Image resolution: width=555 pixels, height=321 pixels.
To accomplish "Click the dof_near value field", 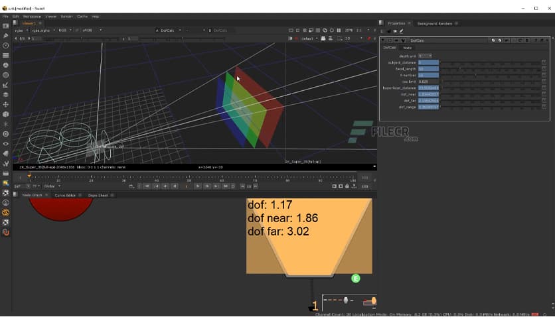I will (428, 94).
